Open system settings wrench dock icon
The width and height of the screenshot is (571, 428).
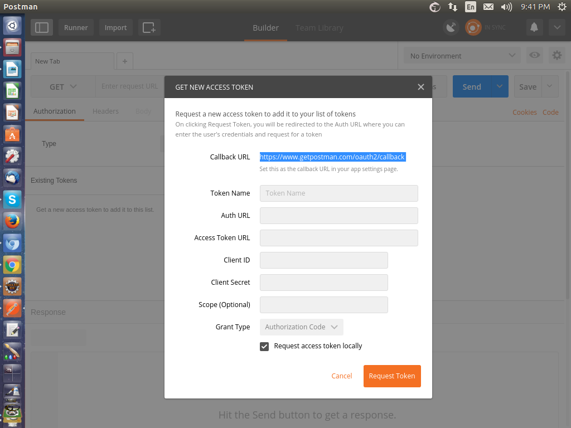coord(12,156)
